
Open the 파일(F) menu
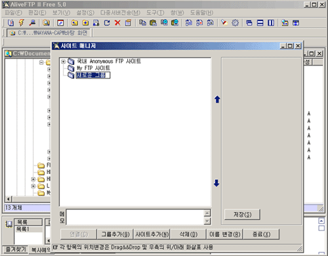(14, 12)
